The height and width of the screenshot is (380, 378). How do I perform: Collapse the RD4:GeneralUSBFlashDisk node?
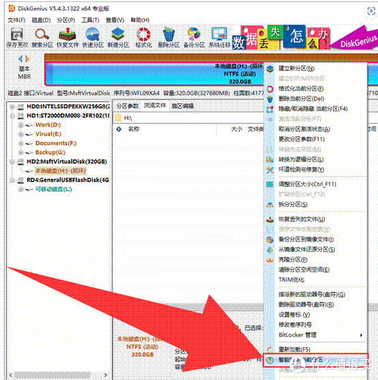12,180
